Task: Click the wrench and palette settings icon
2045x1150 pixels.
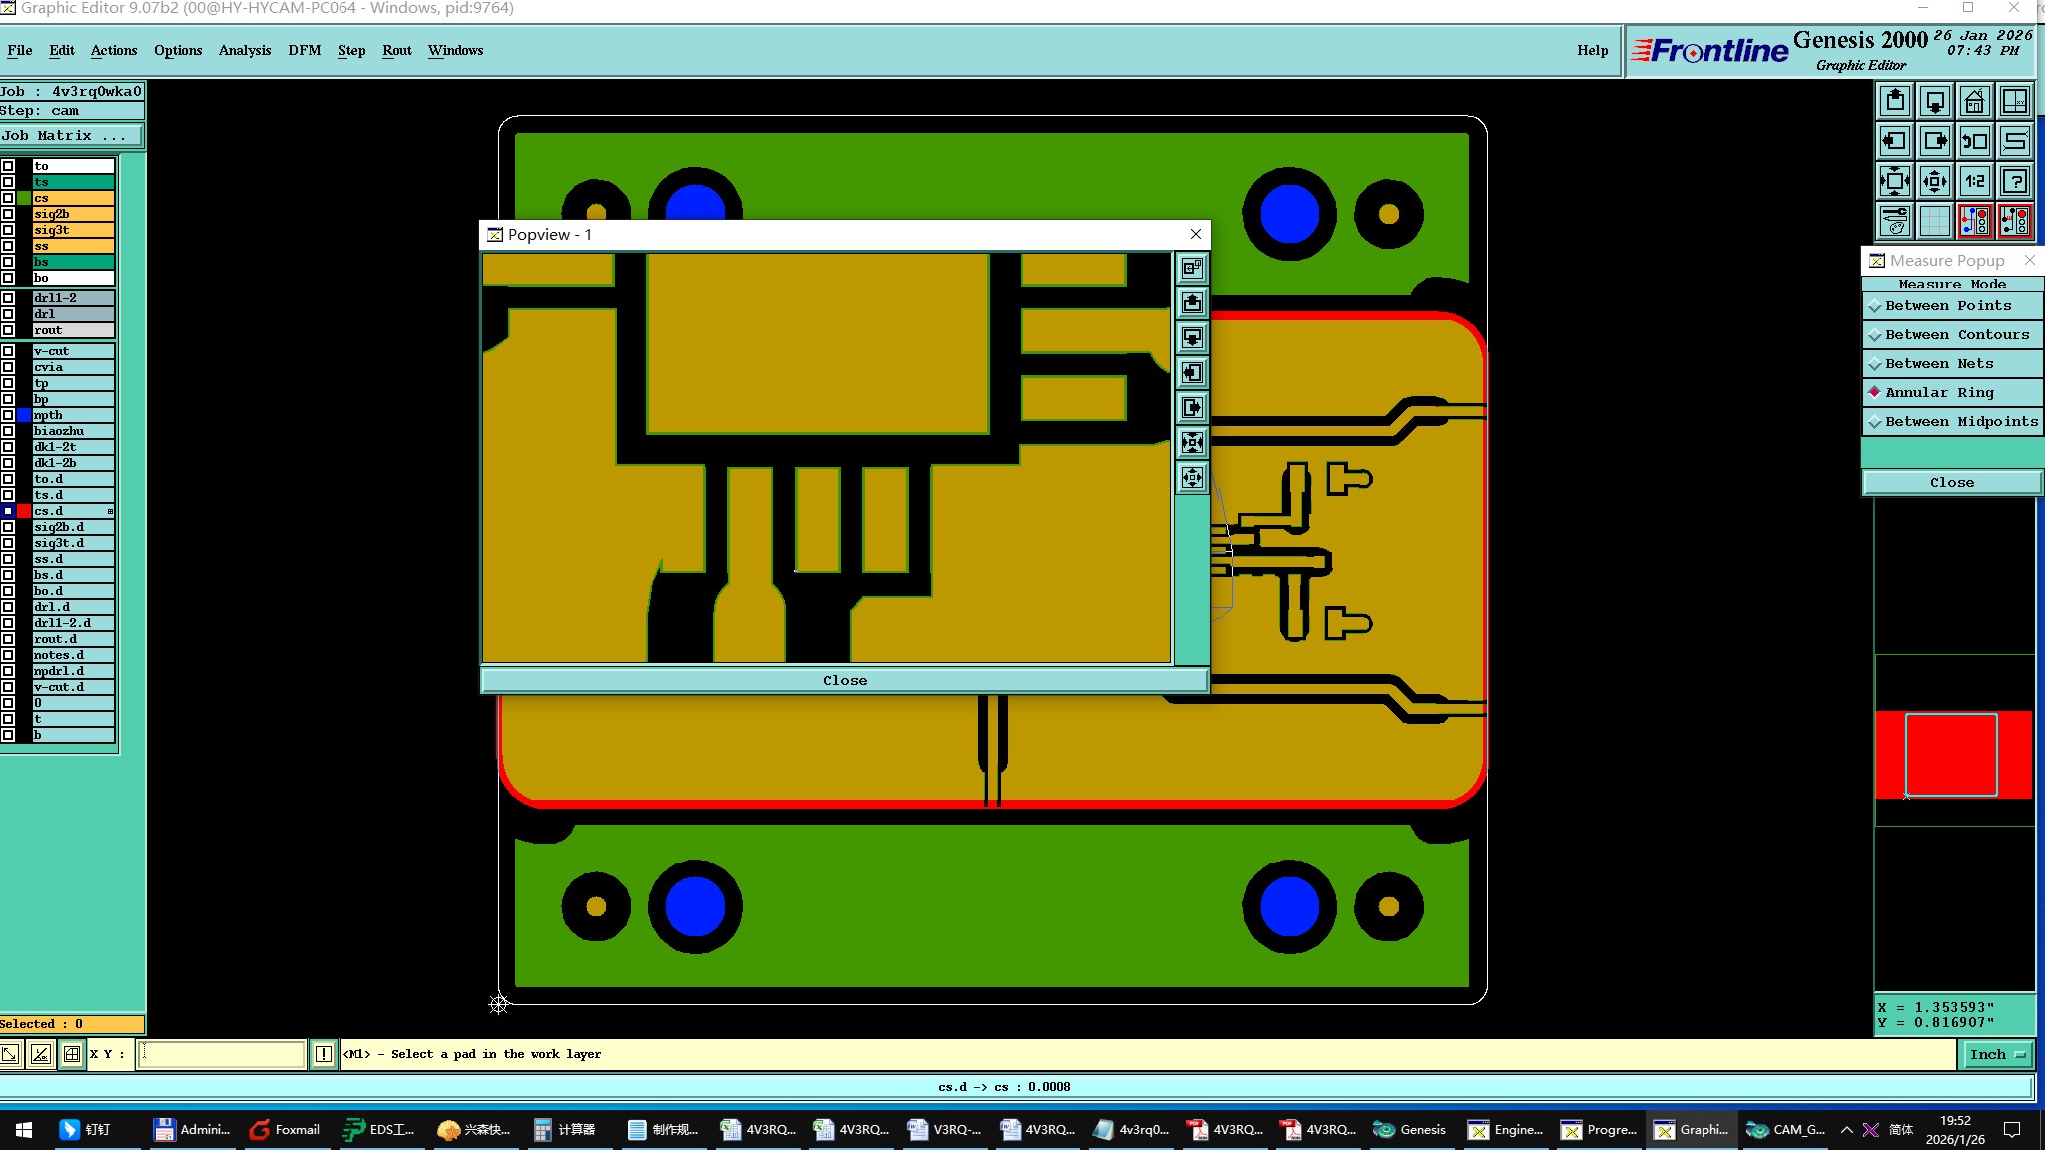Action: click(x=1895, y=221)
